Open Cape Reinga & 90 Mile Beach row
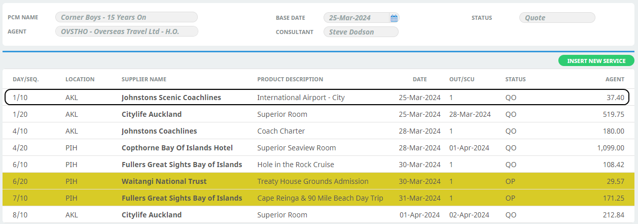 pyautogui.click(x=318, y=198)
